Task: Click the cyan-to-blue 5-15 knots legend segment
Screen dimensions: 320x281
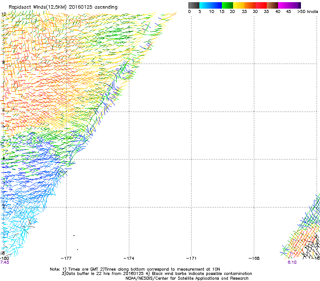Action: (211, 5)
